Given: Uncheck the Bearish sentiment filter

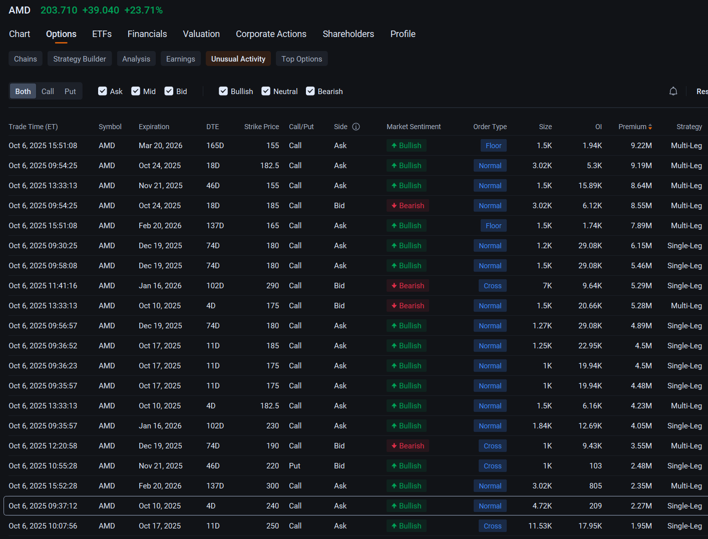Looking at the screenshot, I should coord(310,91).
